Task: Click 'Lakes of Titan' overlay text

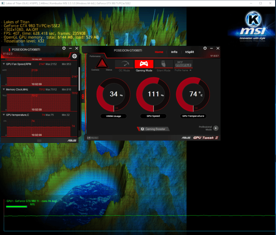Action: click(x=17, y=22)
